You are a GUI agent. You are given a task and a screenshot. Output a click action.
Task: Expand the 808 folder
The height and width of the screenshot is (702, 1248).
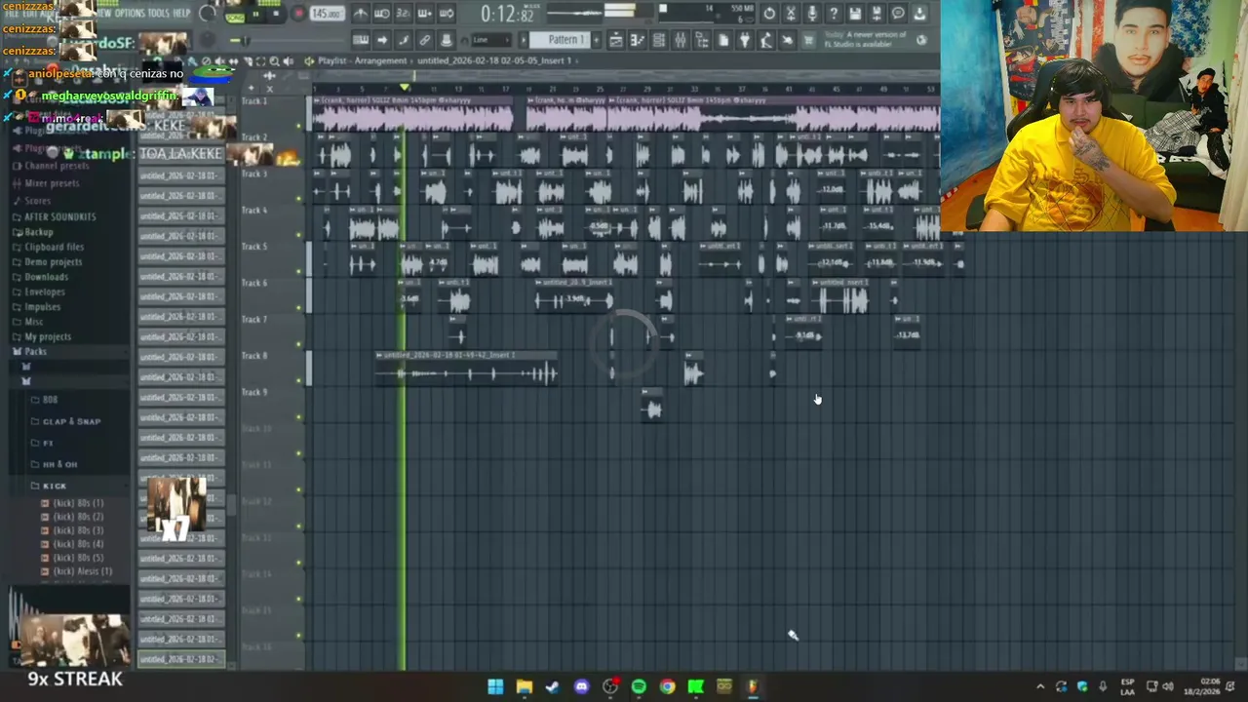click(x=50, y=400)
